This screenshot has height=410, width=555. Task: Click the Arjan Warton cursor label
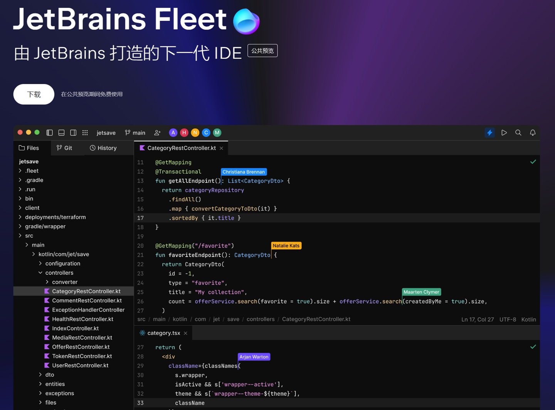point(254,357)
